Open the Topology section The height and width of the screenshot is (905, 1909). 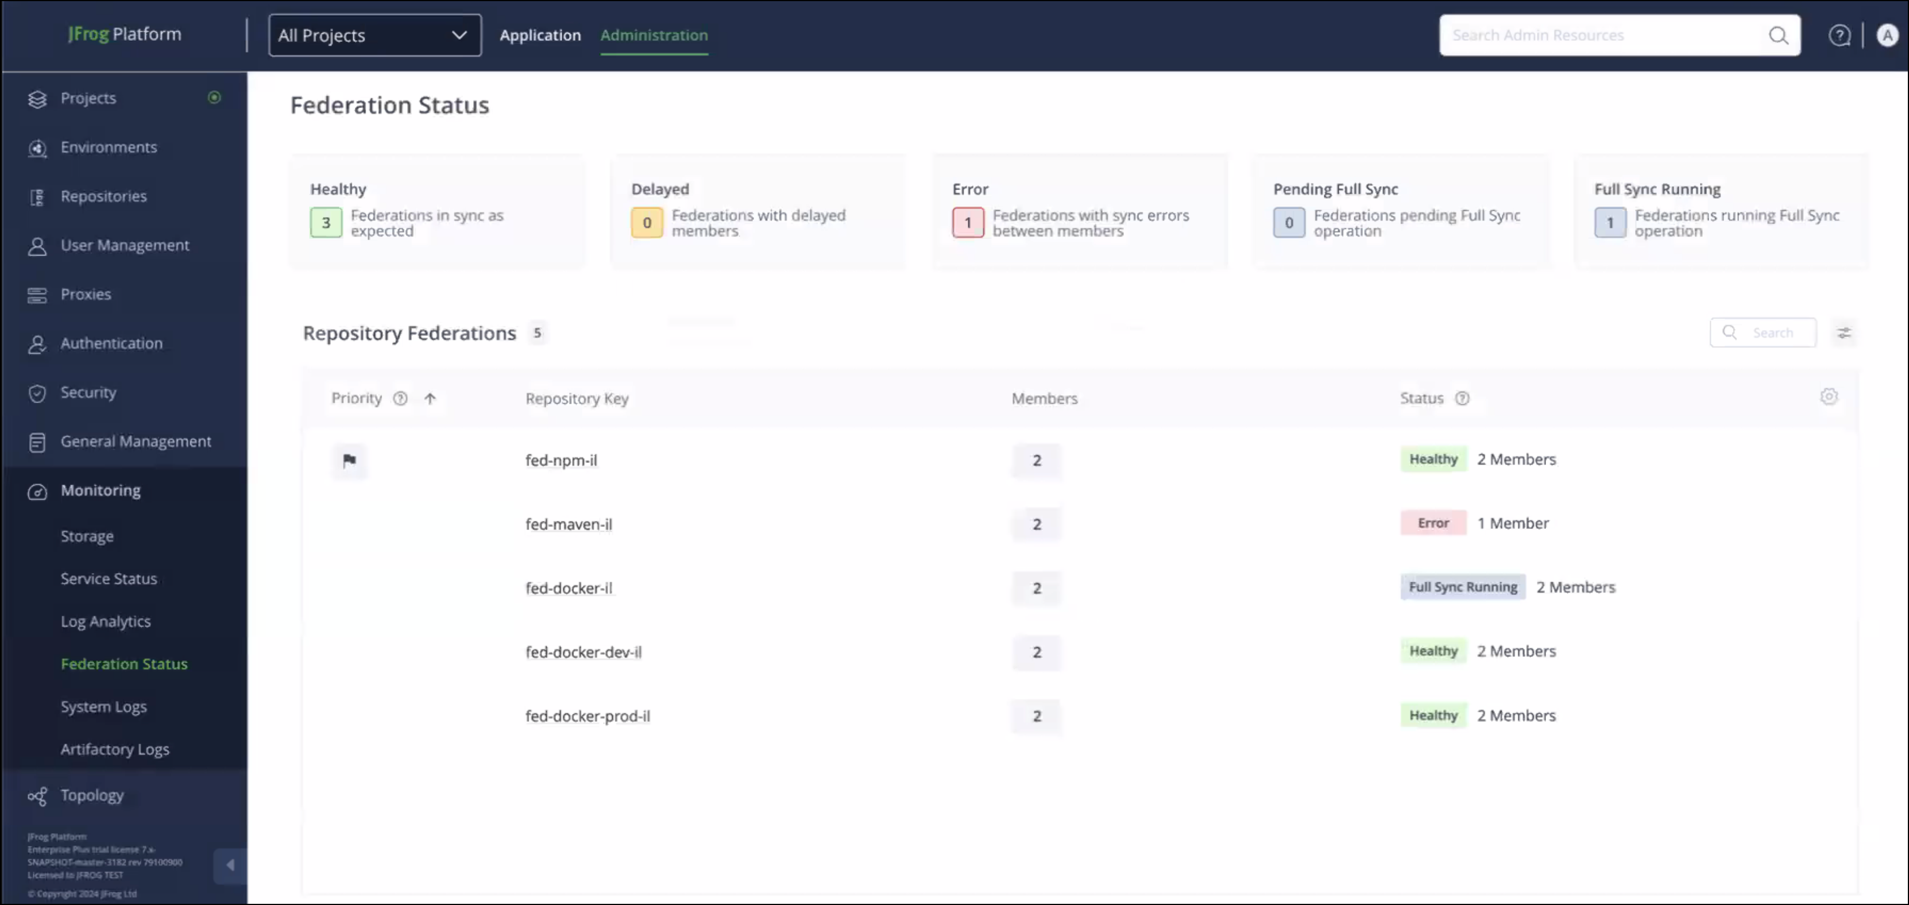tap(92, 795)
